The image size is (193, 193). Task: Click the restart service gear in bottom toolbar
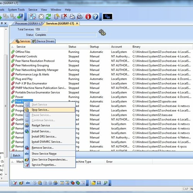pos(56,183)
